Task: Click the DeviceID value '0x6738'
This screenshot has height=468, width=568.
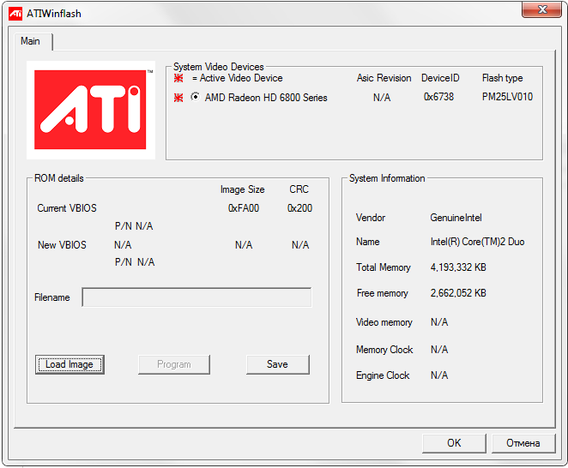Action: 438,97
